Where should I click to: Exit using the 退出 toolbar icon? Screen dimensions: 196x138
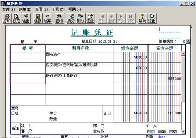[x=151, y=18]
